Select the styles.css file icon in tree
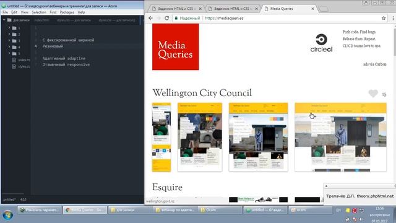Screen dimensions: 396x223 [14, 66]
